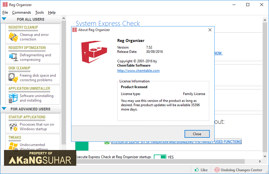Click the Registry Cleanup broom icon
The width and height of the screenshot is (269, 174).
[x=13, y=37]
